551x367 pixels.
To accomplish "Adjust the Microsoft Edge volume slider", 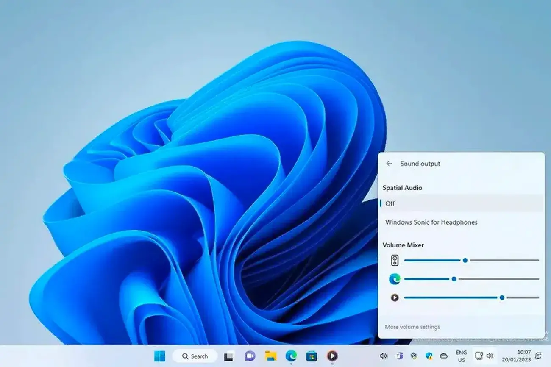I will click(x=454, y=279).
